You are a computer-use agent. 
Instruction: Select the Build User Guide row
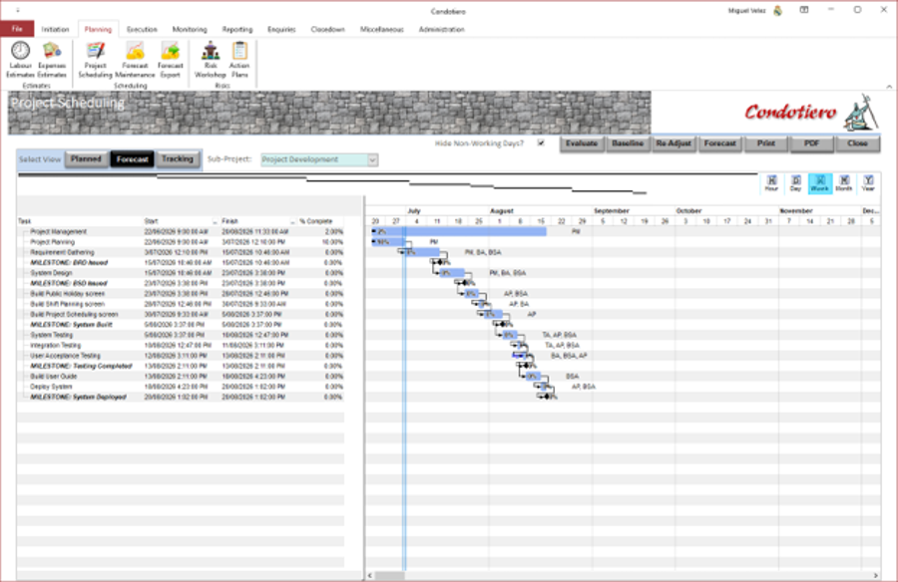tap(181, 377)
